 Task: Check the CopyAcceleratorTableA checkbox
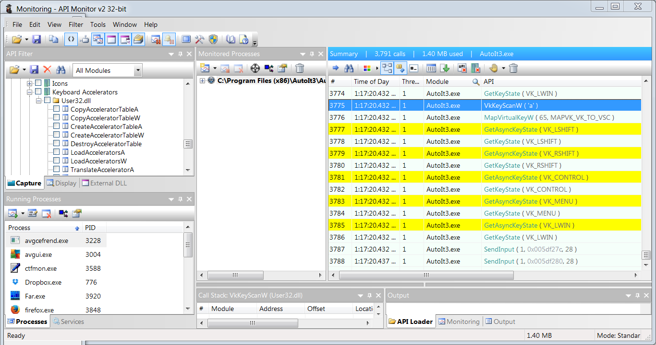(x=57, y=109)
